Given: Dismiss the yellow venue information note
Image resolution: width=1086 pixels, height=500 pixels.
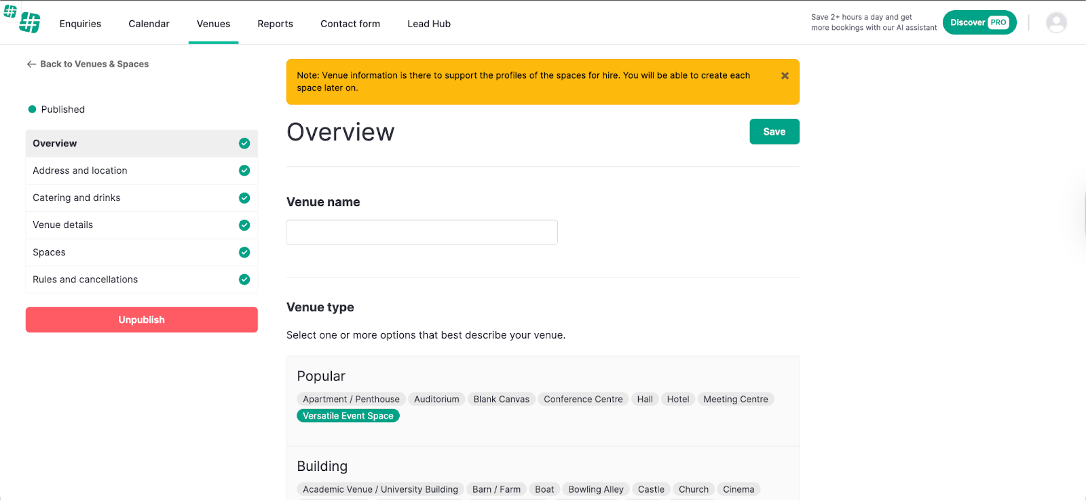Looking at the screenshot, I should pyautogui.click(x=785, y=76).
